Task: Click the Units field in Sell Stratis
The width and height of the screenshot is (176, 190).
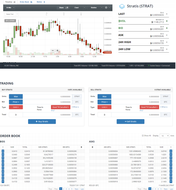Action: tap(136, 96)
